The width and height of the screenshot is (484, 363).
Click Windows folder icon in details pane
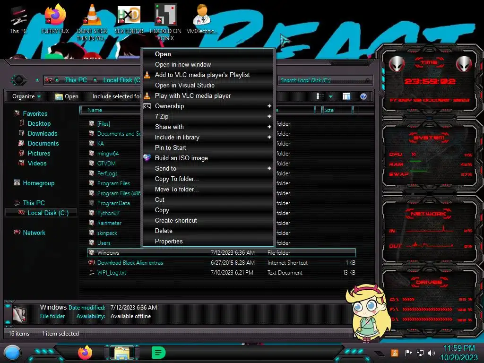coord(20,314)
